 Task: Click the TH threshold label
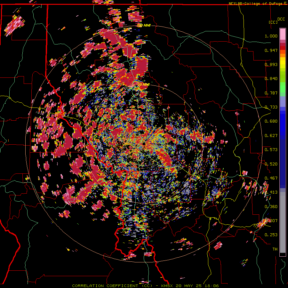pyautogui.click(x=275, y=249)
